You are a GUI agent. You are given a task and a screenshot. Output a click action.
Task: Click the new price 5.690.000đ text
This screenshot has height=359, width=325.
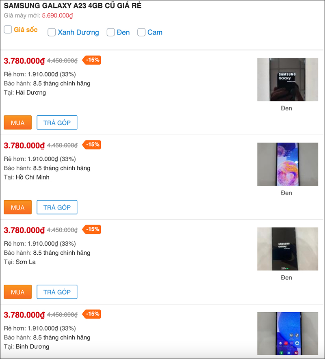(57, 15)
